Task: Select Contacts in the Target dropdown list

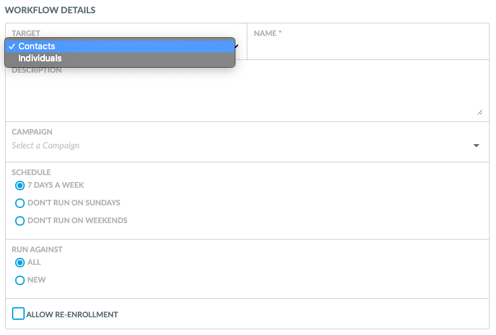Action: (120, 46)
